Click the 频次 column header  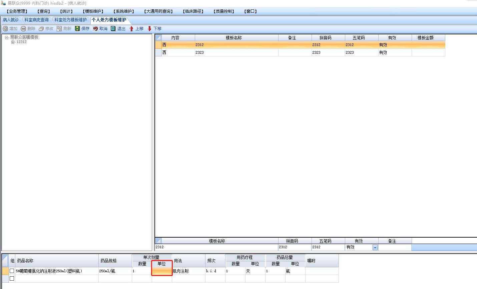pyautogui.click(x=215, y=261)
